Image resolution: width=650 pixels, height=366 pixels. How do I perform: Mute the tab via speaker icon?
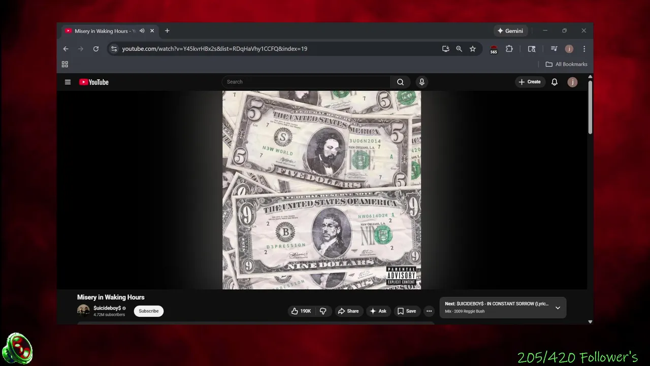142,31
